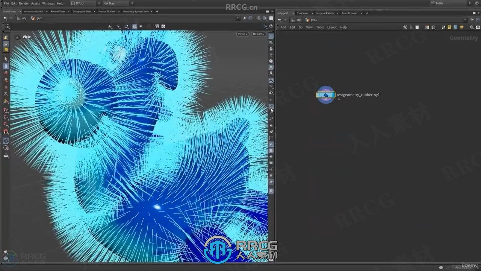Add a new tab in scene view pane
481x271 pixels.
coord(157,11)
